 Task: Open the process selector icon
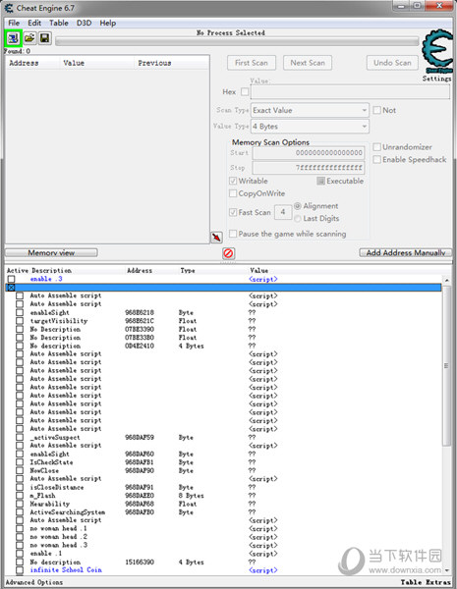tap(13, 38)
